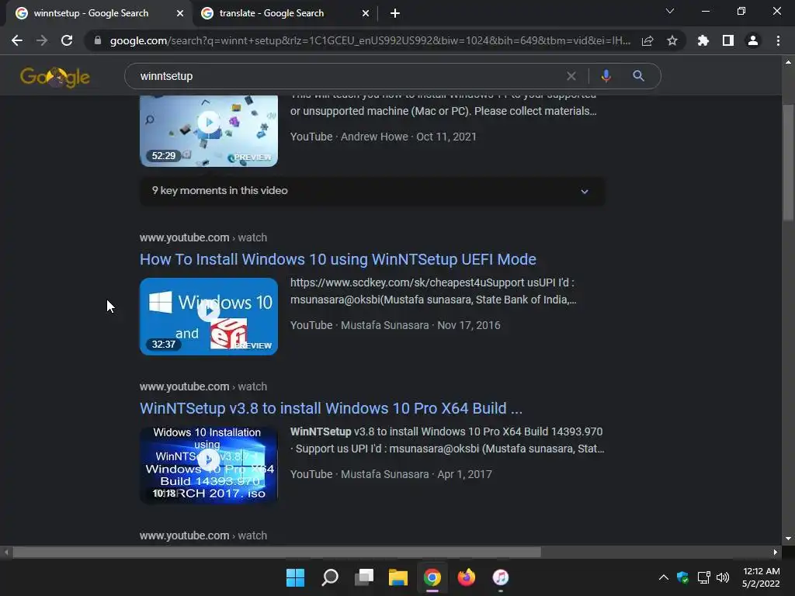Go back using browser back arrow
Image resolution: width=795 pixels, height=596 pixels.
pos(17,40)
